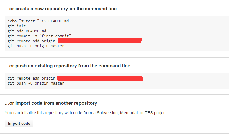Click the git commit -m "first commit" line

(39, 36)
